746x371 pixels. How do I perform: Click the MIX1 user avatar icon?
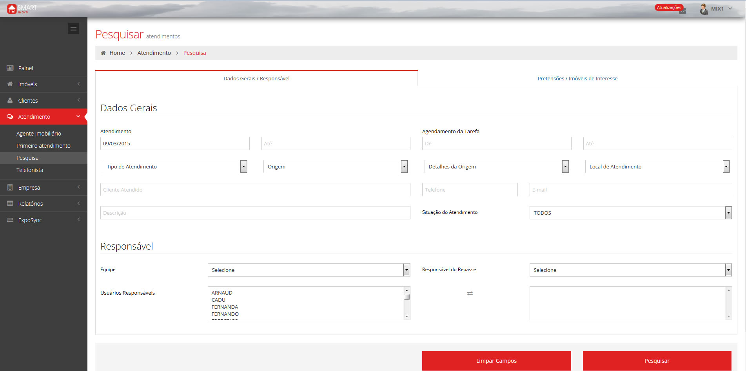tap(704, 9)
